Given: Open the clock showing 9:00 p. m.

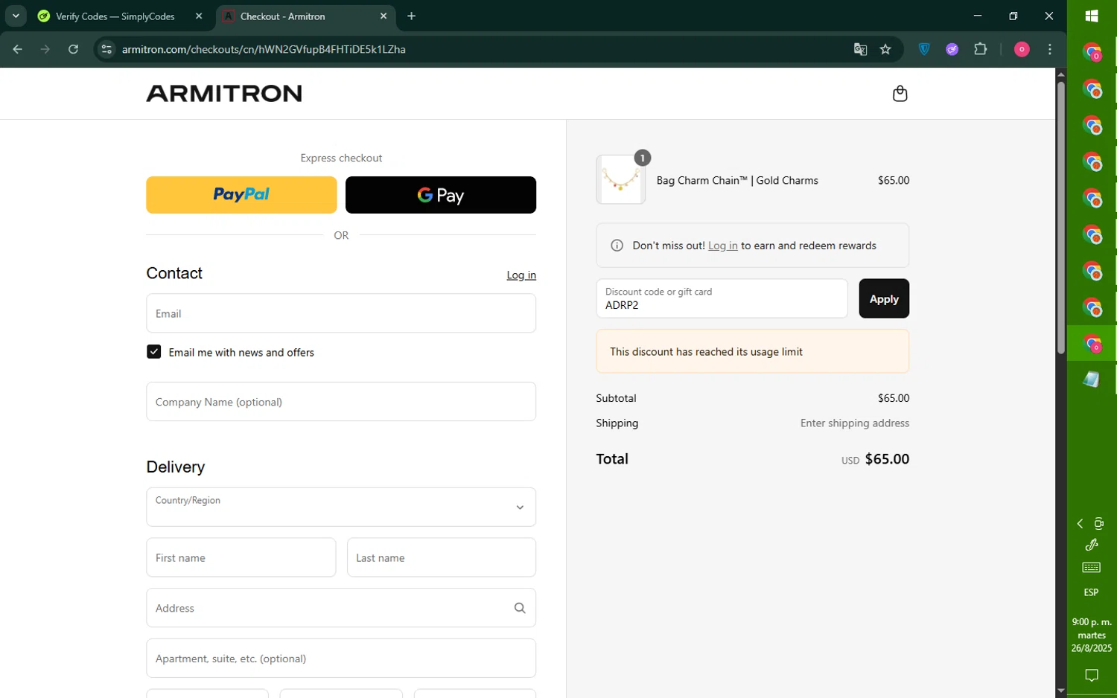Looking at the screenshot, I should pyautogui.click(x=1092, y=635).
